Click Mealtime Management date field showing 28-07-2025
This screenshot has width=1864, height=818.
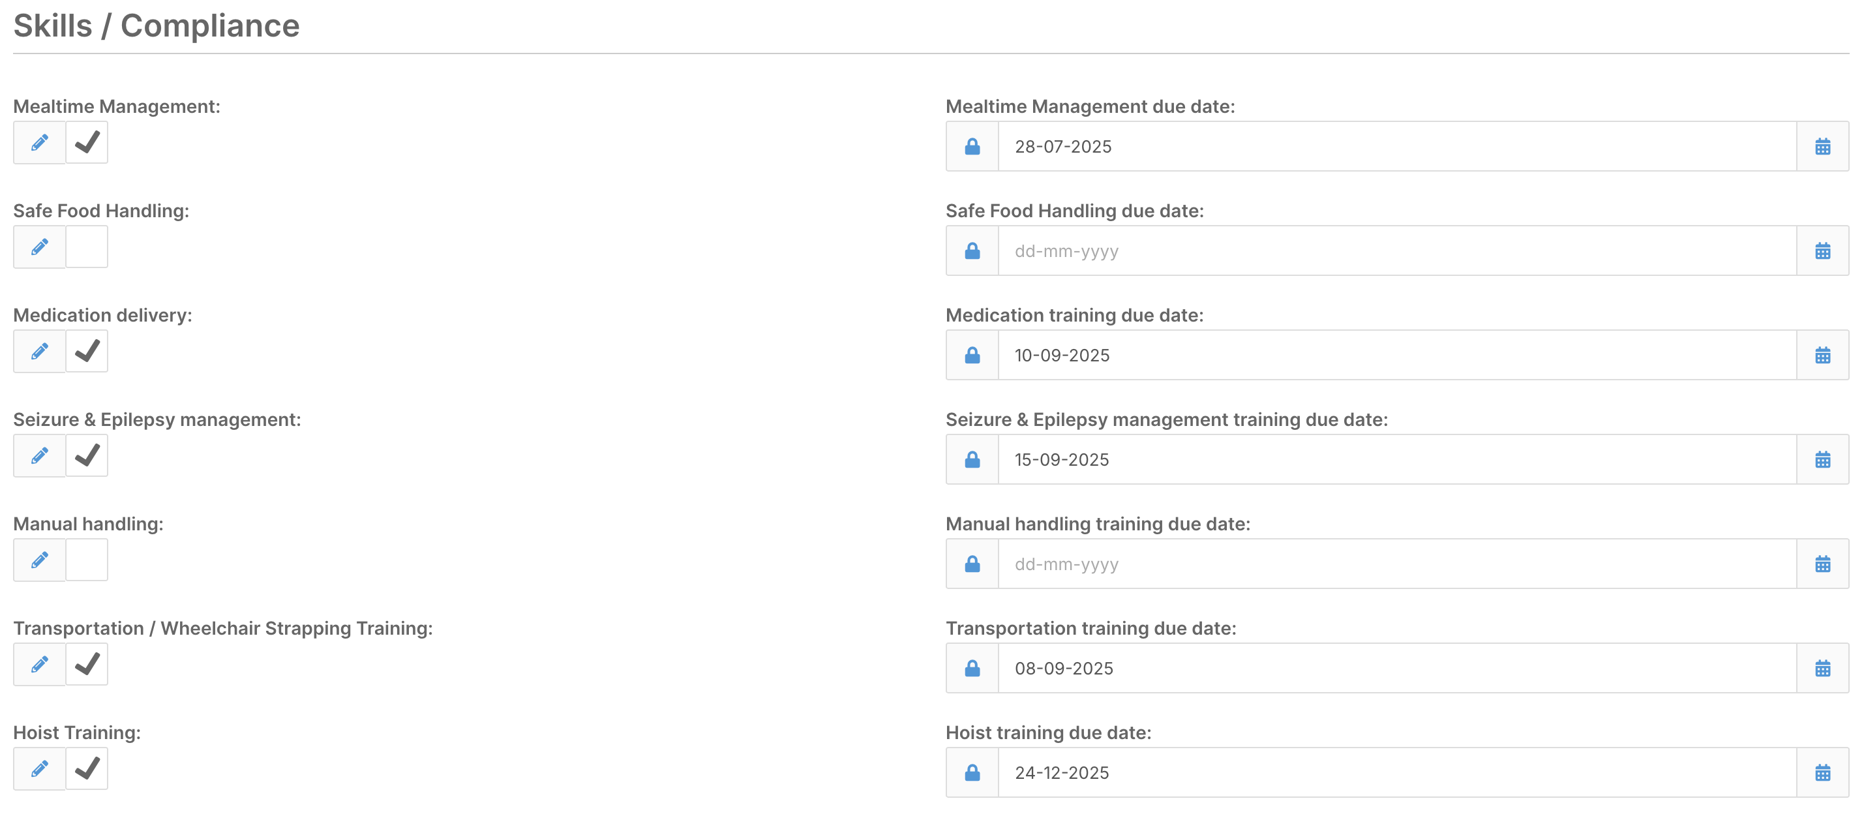[1397, 146]
